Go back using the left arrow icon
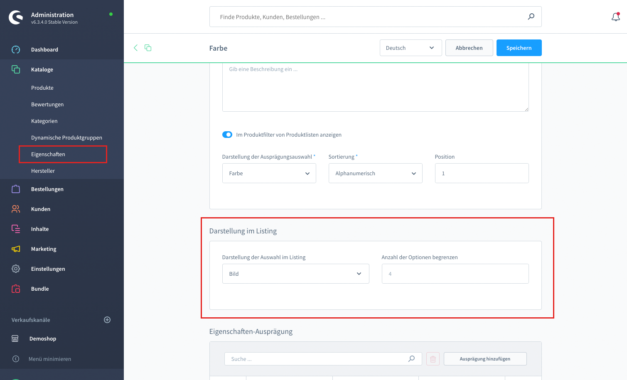This screenshot has width=627, height=380. 135,48
